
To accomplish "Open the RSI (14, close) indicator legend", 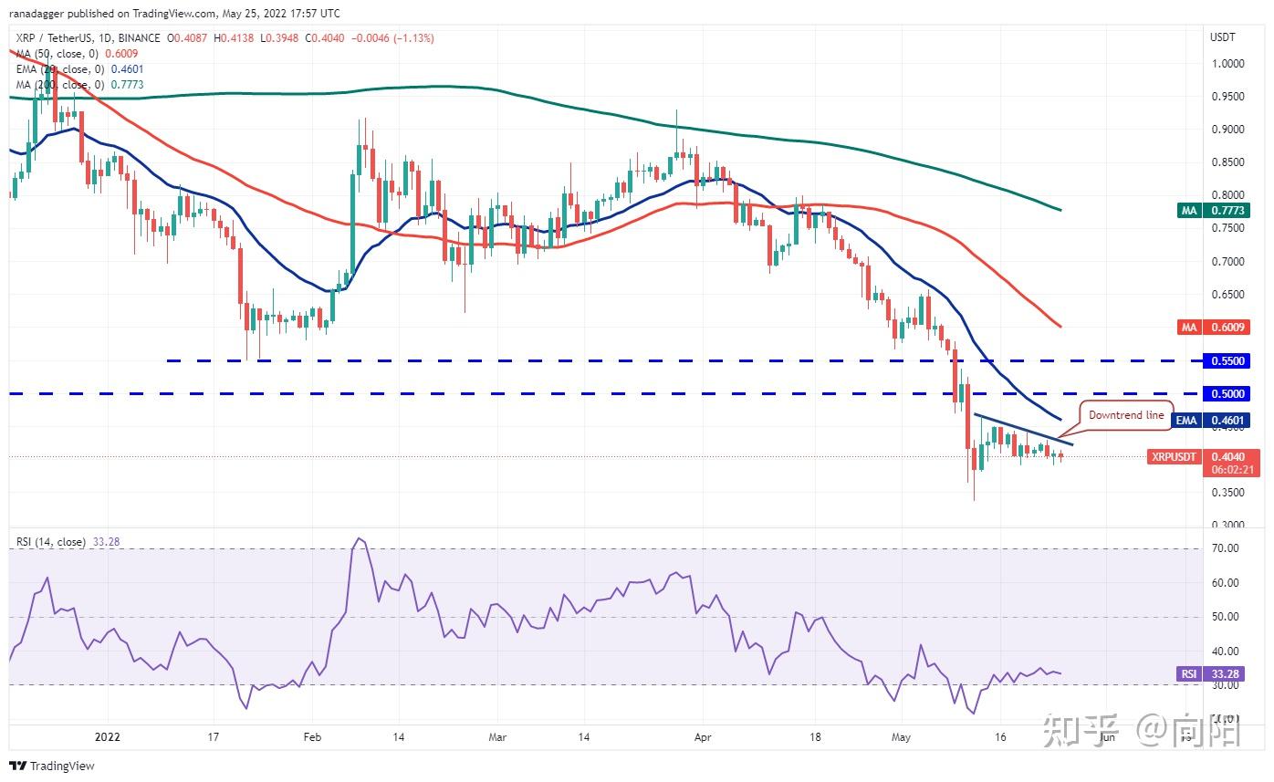I will point(65,542).
